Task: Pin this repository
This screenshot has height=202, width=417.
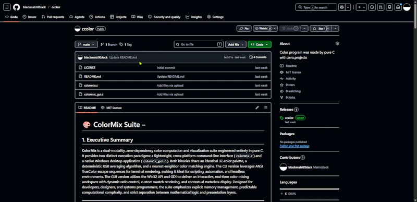Action: [x=244, y=29]
